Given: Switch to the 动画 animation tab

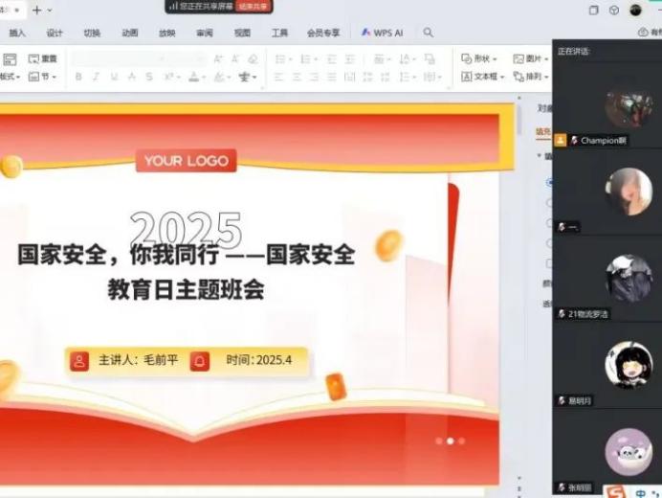Looking at the screenshot, I should [x=130, y=33].
